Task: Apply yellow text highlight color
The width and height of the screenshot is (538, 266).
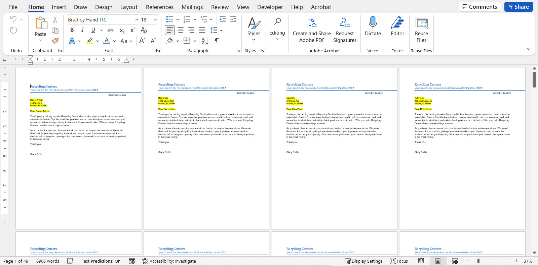Action: [89, 41]
